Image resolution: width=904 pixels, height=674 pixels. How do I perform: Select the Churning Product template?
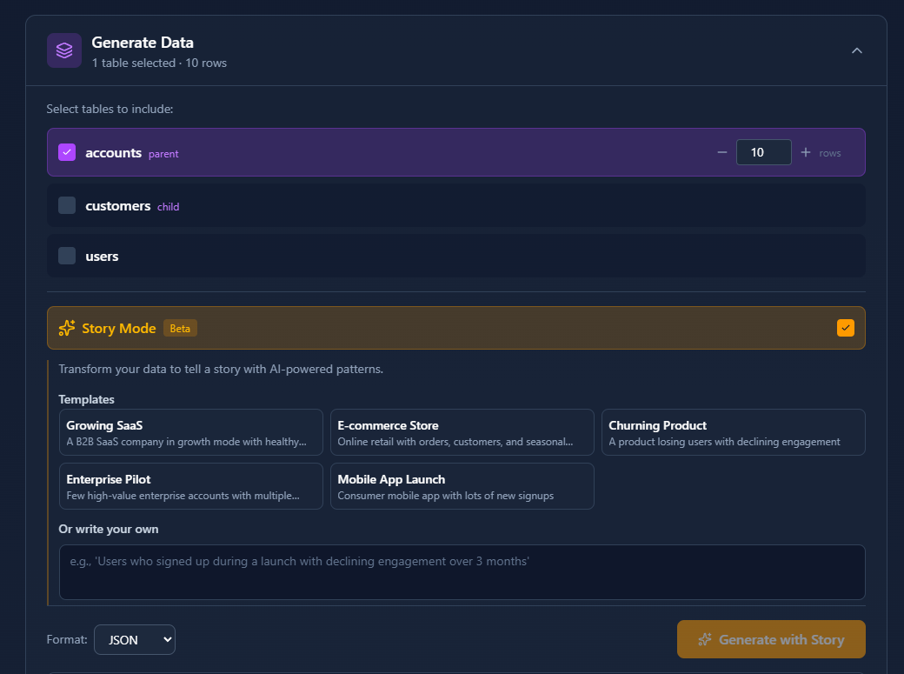733,432
